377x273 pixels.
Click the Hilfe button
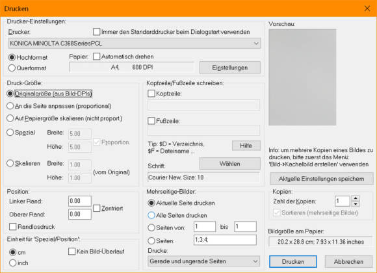(246, 146)
